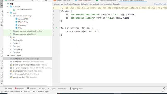This screenshot has height=94, width=167.
Task: Collapse the manifests folder
Action: pyautogui.click(x=8, y=7)
